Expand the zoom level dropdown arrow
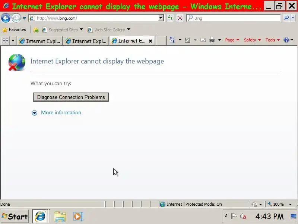 click(291, 204)
